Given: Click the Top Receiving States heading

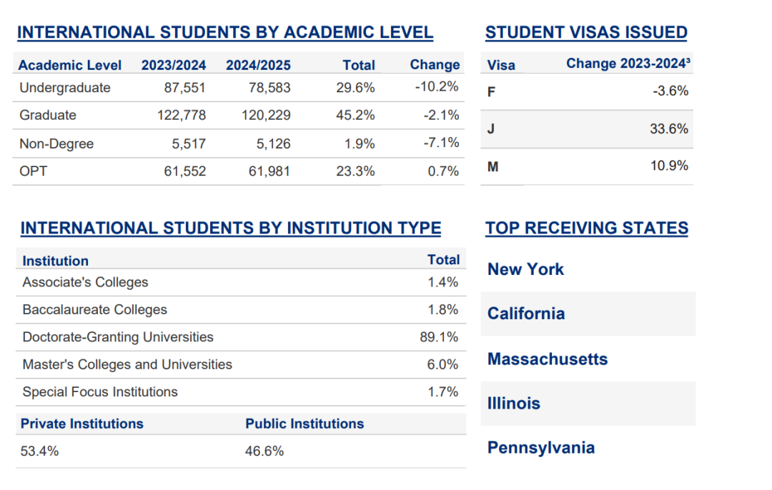Looking at the screenshot, I should 587,229.
